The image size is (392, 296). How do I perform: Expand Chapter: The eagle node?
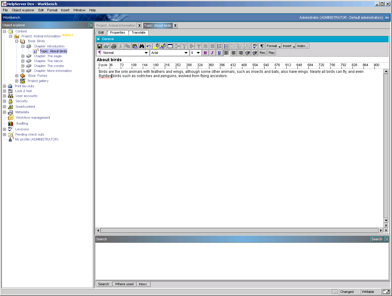click(23, 56)
